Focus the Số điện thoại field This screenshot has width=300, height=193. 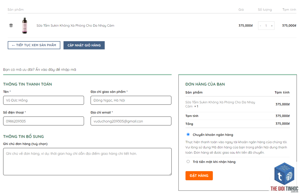[43, 121]
